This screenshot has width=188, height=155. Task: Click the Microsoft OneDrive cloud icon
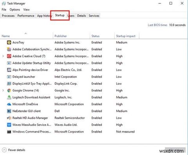point(9,104)
